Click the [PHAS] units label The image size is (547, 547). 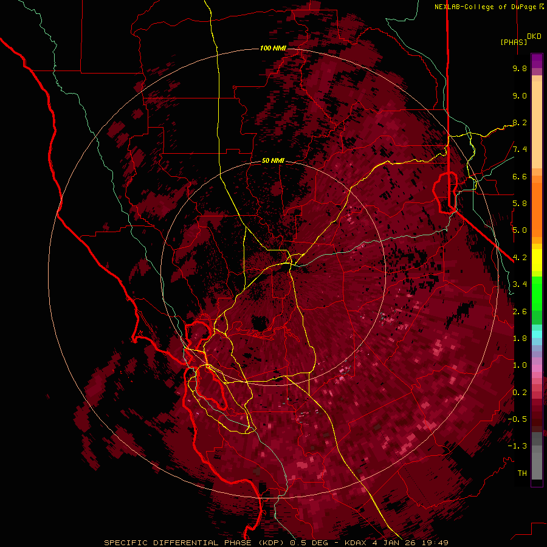point(514,42)
